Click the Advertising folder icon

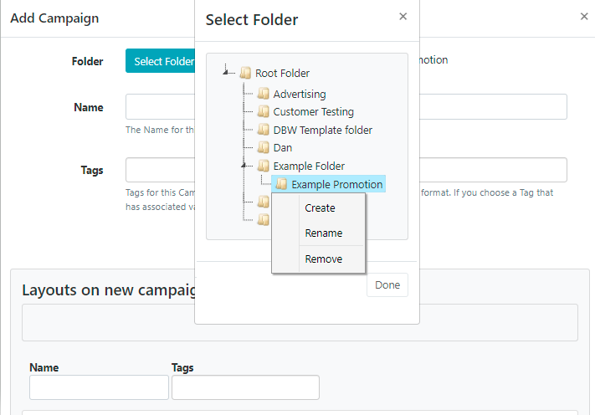264,94
